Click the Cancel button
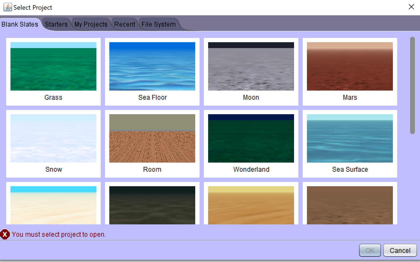Image resolution: width=420 pixels, height=262 pixels. coord(400,250)
